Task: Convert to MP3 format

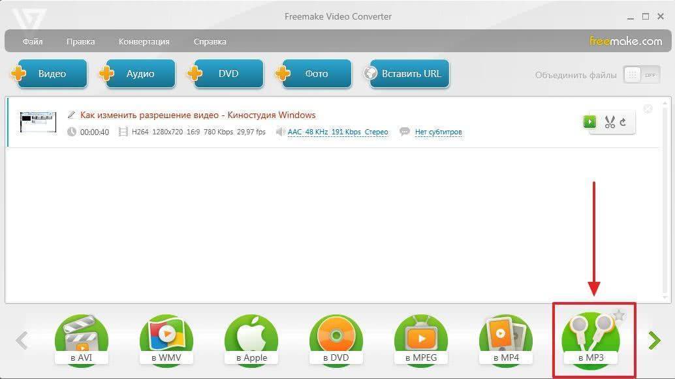Action: (x=591, y=341)
